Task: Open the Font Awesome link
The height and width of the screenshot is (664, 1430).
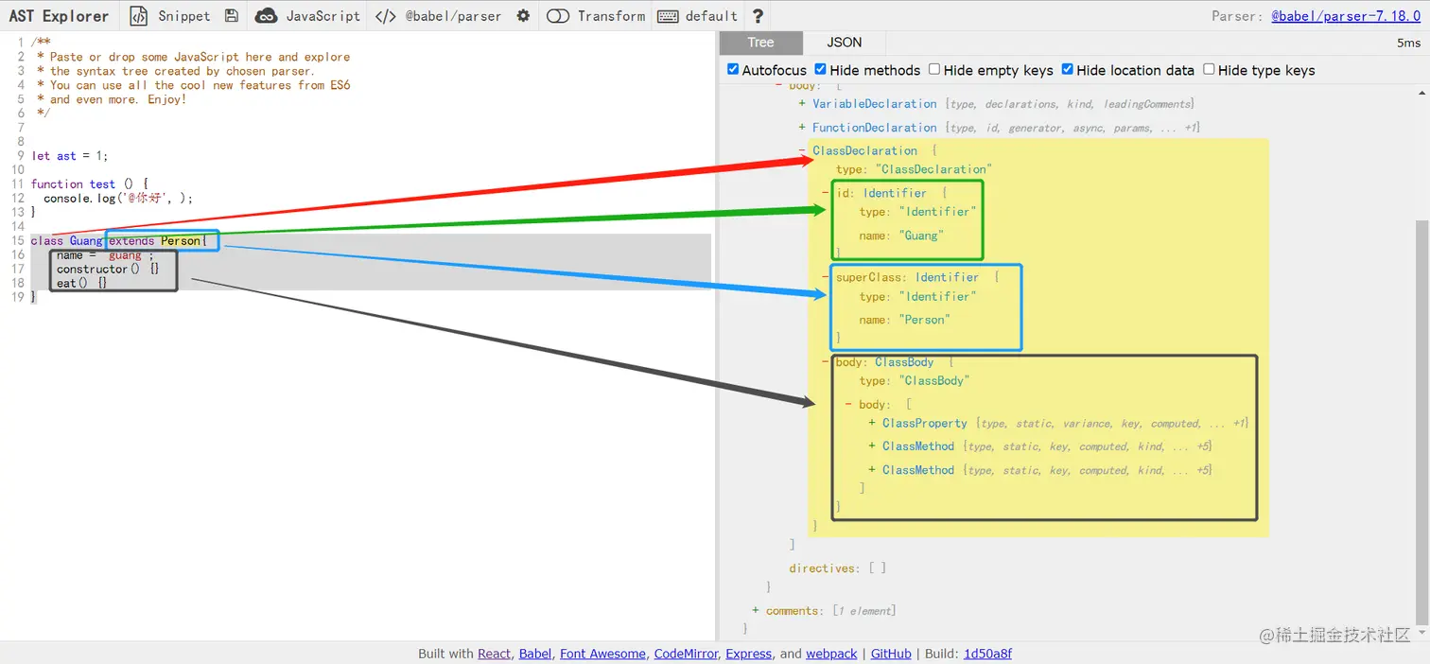Action: (603, 654)
